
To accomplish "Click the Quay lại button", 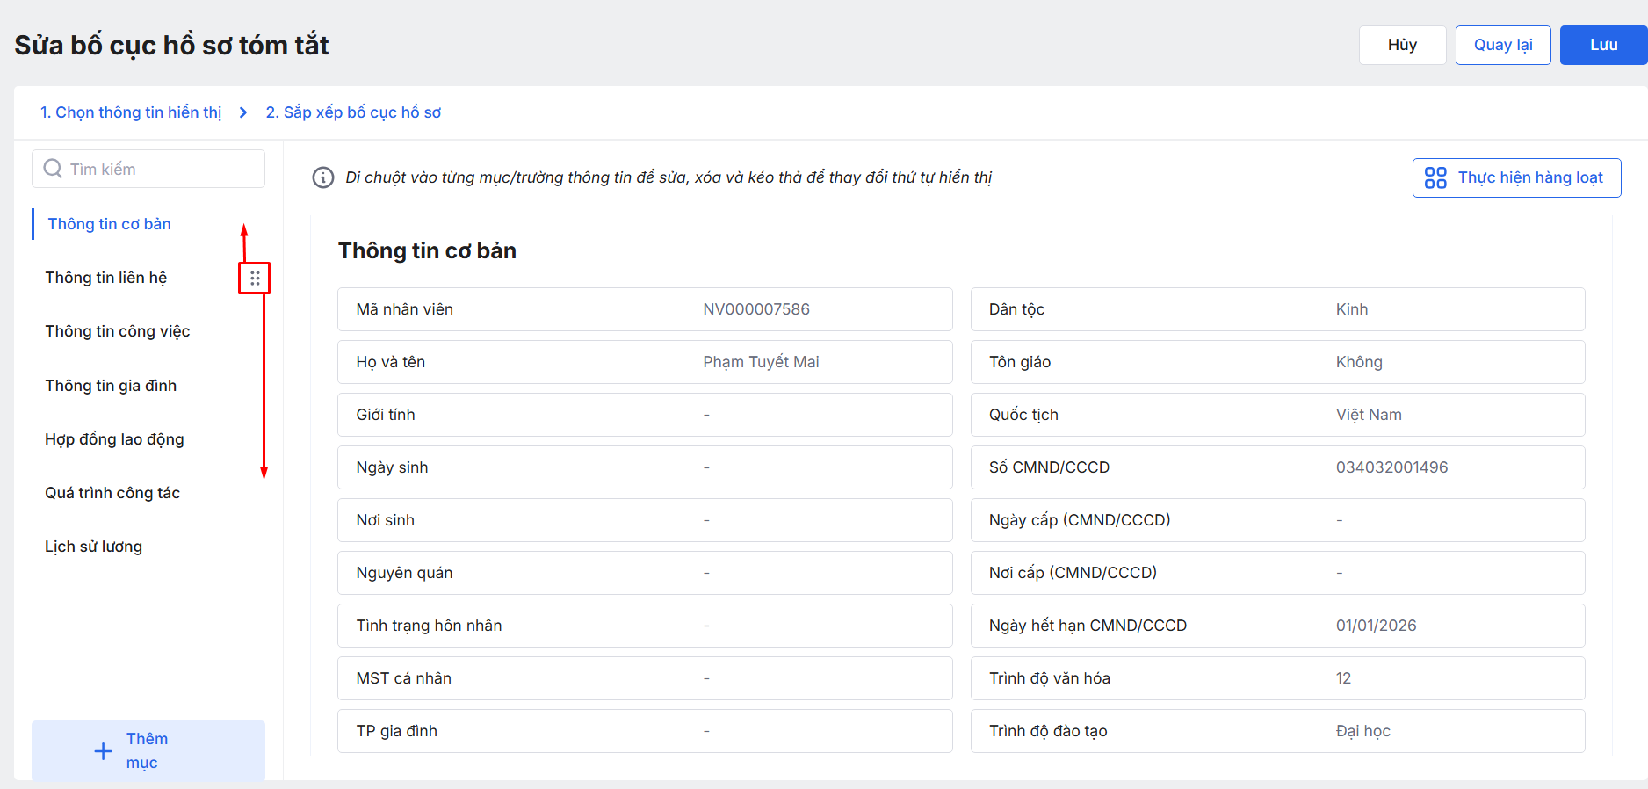I will tap(1502, 45).
